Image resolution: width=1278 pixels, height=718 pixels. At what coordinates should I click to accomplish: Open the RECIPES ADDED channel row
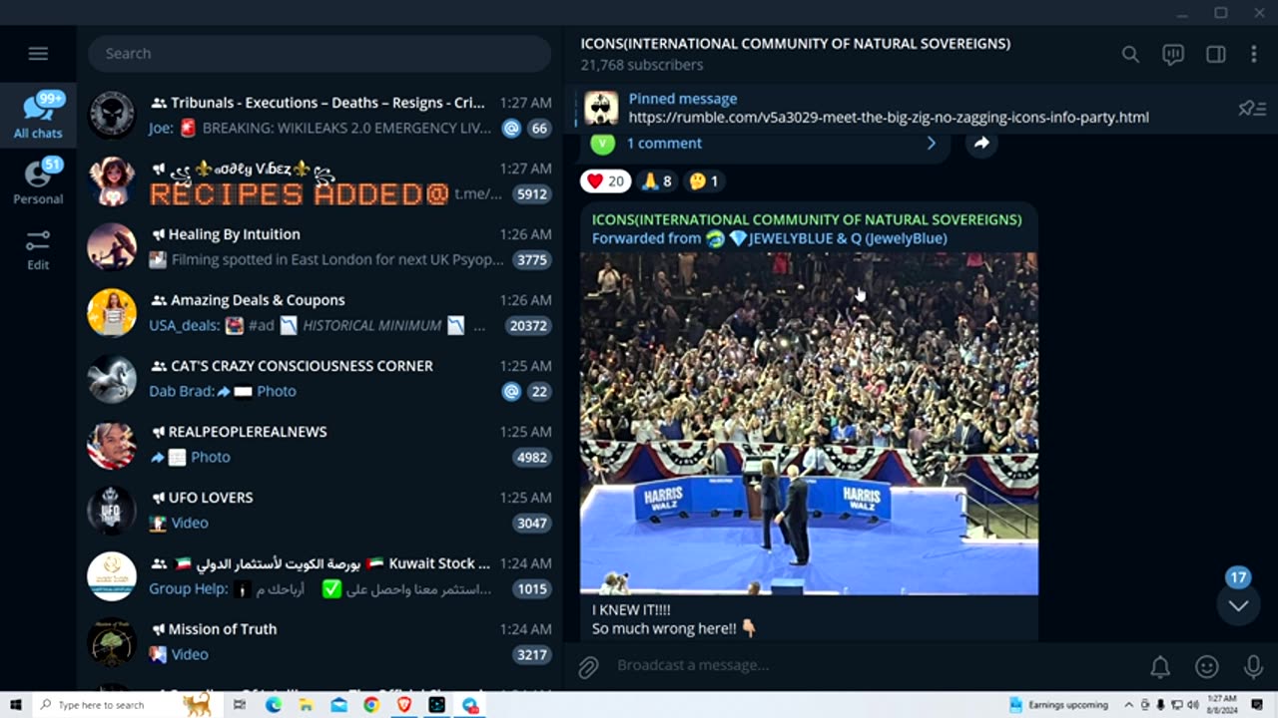pyautogui.click(x=319, y=180)
